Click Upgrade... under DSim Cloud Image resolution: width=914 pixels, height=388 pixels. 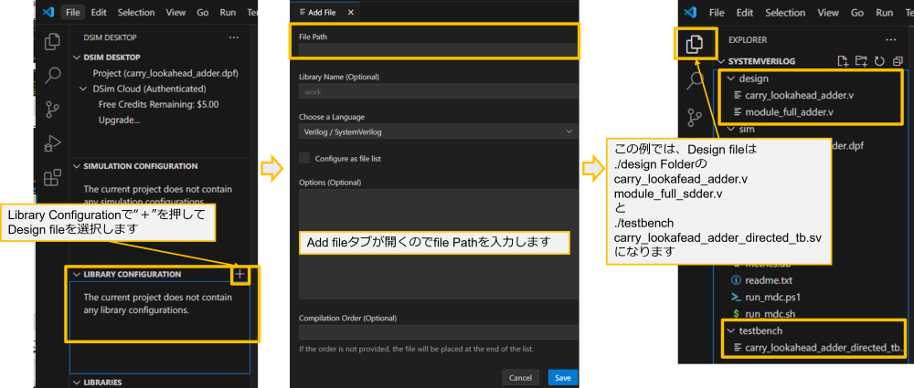(x=119, y=120)
